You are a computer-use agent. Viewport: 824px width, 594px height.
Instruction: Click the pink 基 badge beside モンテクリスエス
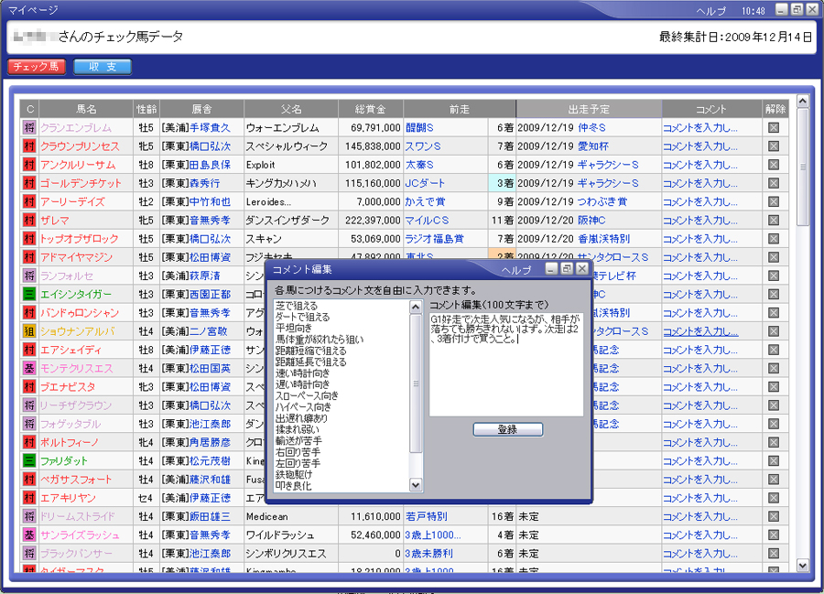[29, 368]
